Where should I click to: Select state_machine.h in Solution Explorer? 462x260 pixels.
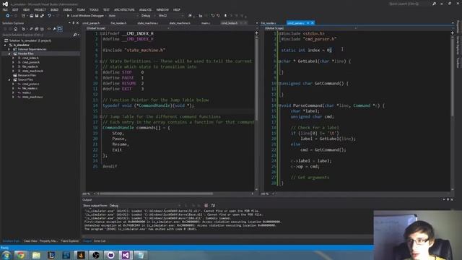[x=32, y=71]
